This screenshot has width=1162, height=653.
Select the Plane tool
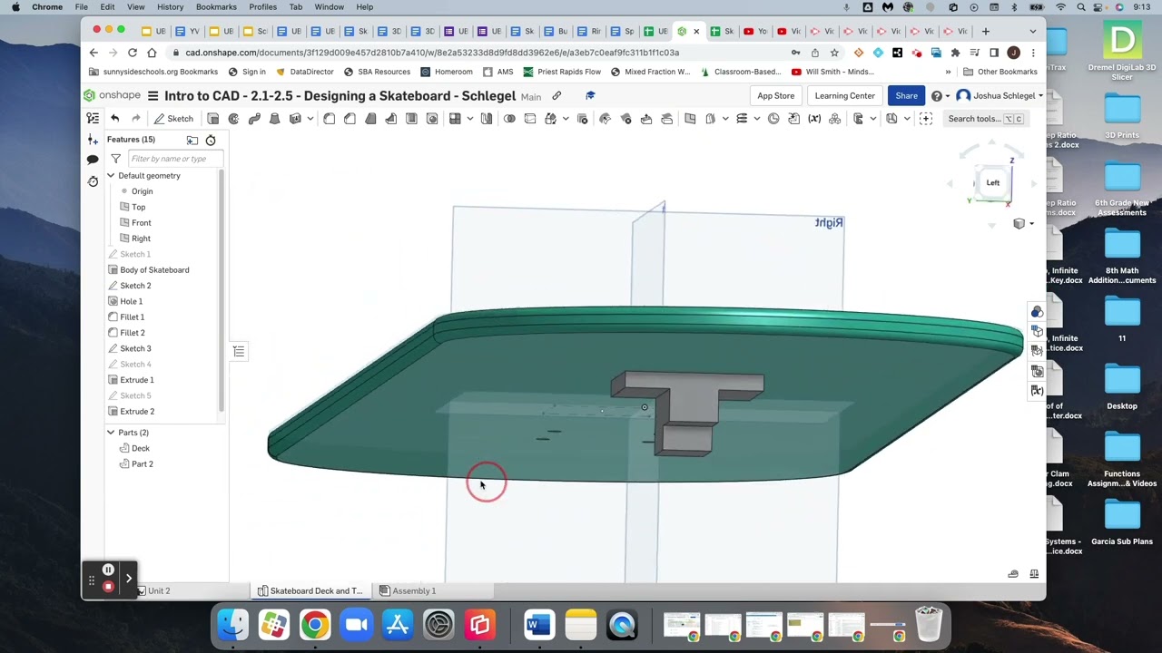[690, 119]
